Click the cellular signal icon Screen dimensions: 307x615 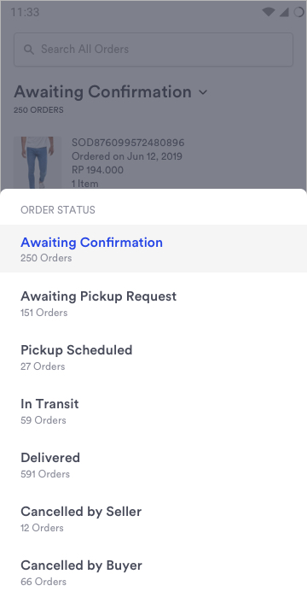[x=284, y=12]
